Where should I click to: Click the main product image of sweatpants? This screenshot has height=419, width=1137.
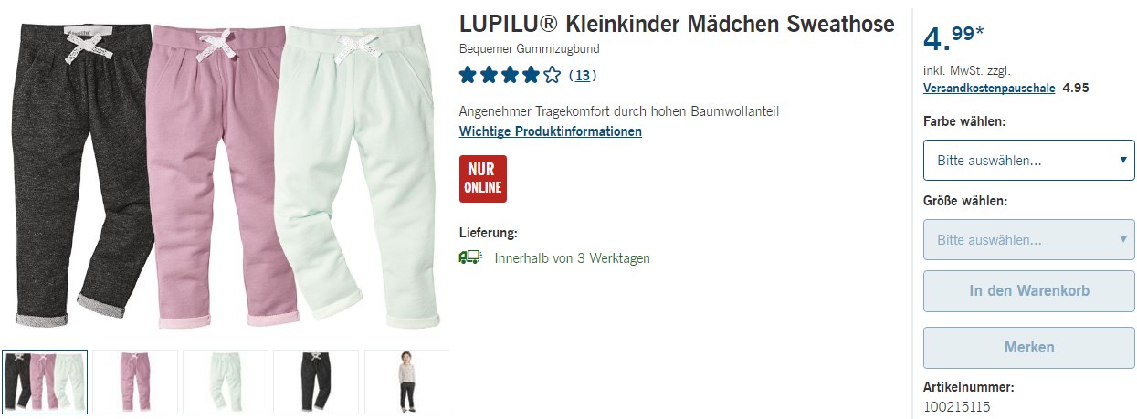point(226,175)
